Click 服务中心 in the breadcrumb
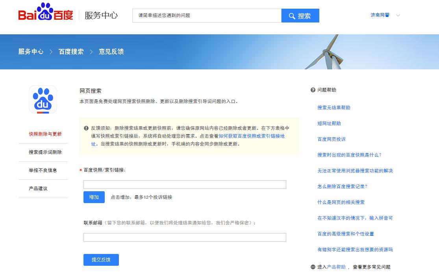Viewport: 439px width, 278px height. click(31, 52)
